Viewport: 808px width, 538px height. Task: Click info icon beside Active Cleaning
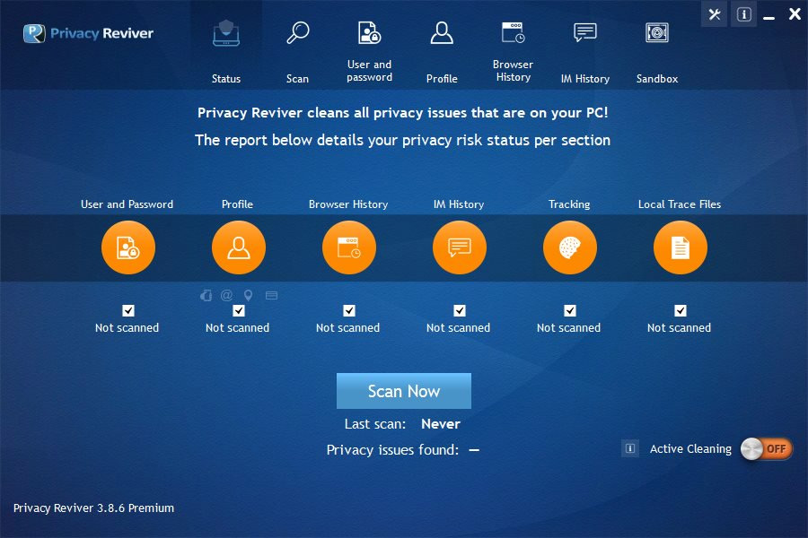tap(629, 448)
